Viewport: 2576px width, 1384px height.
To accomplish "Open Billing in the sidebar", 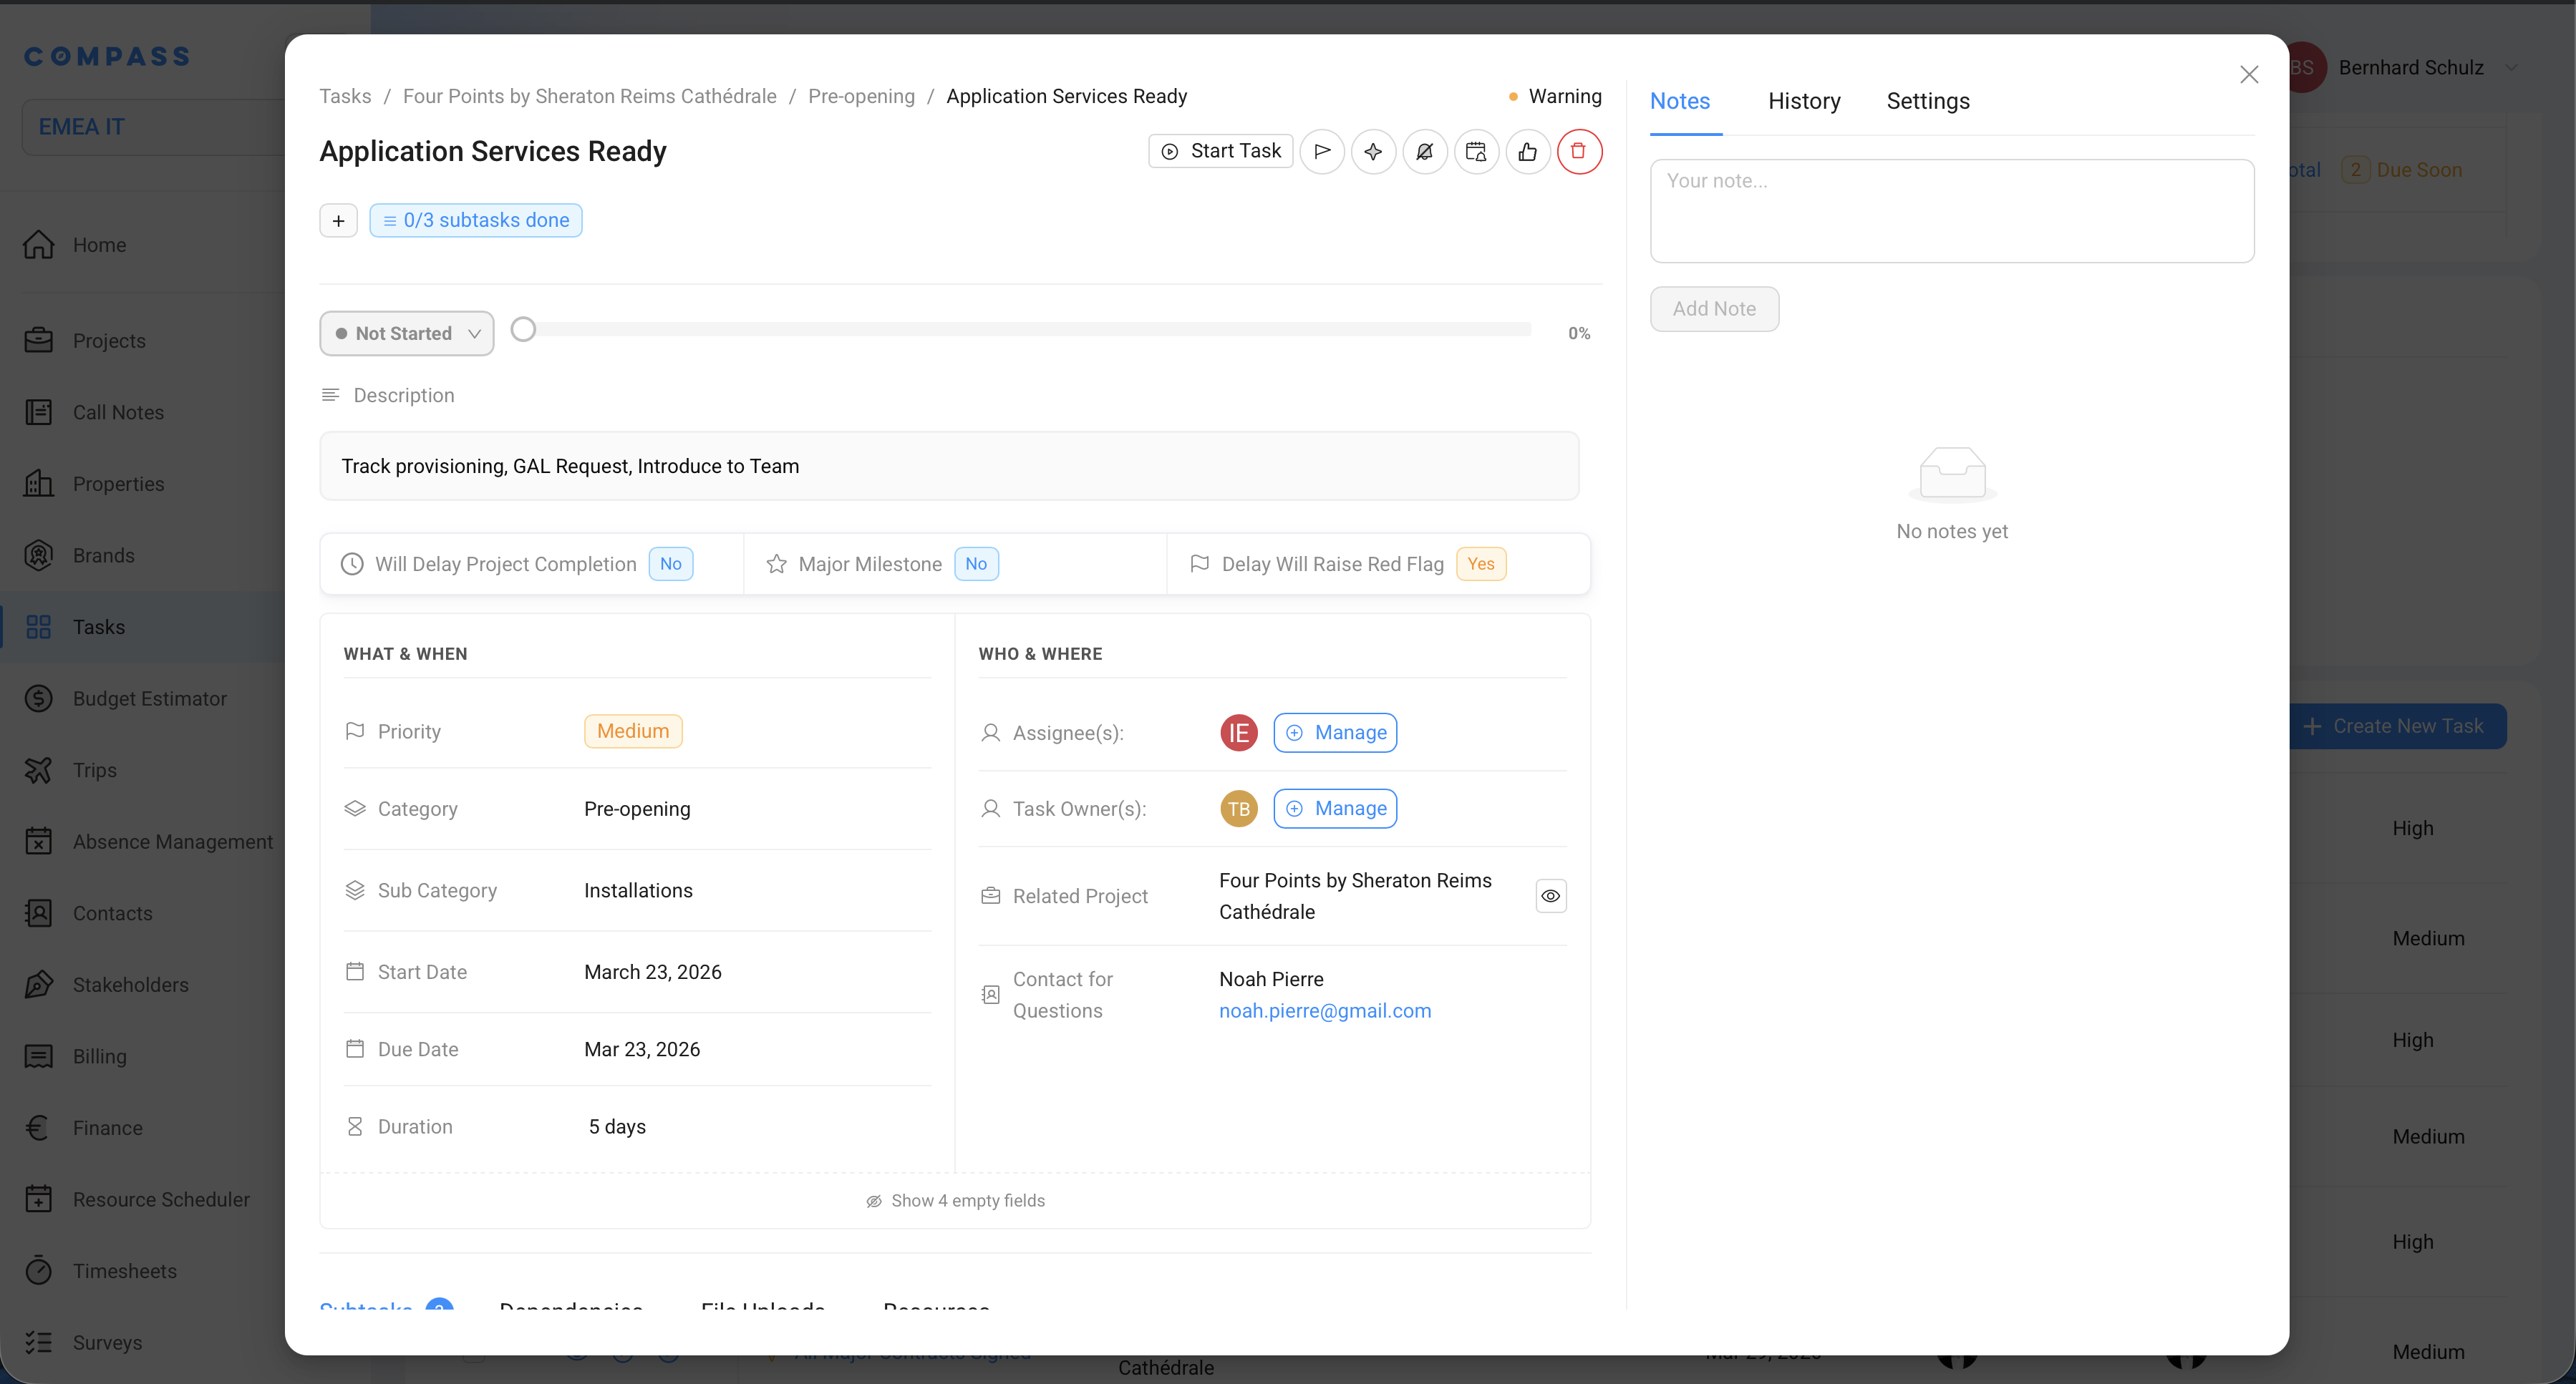I will [x=99, y=1056].
